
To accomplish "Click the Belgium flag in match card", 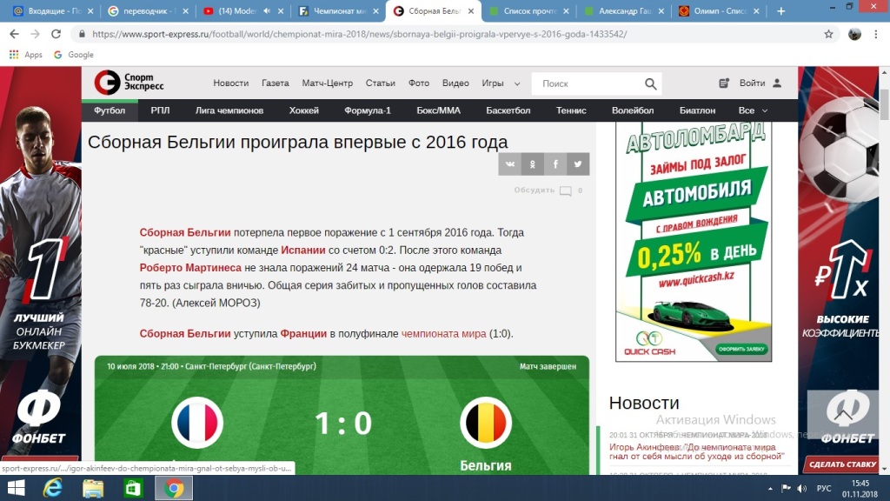I will 486,423.
